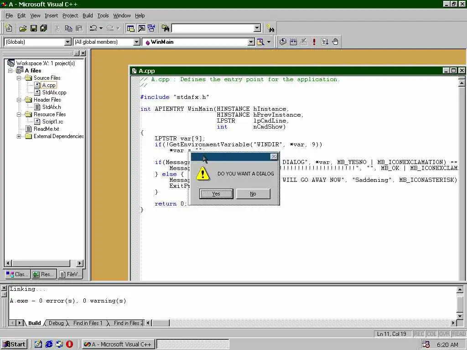Toggle the Workspace pane icon

tap(131, 28)
